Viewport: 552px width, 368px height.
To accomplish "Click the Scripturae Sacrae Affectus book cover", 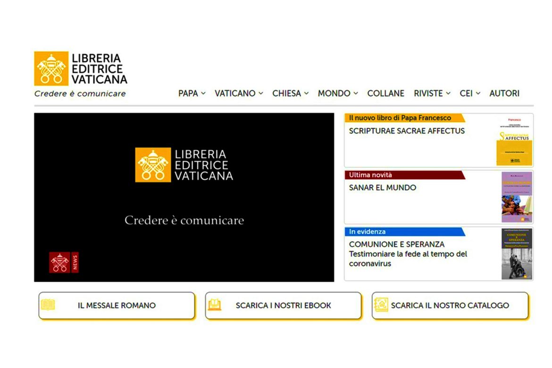I will click(x=514, y=141).
